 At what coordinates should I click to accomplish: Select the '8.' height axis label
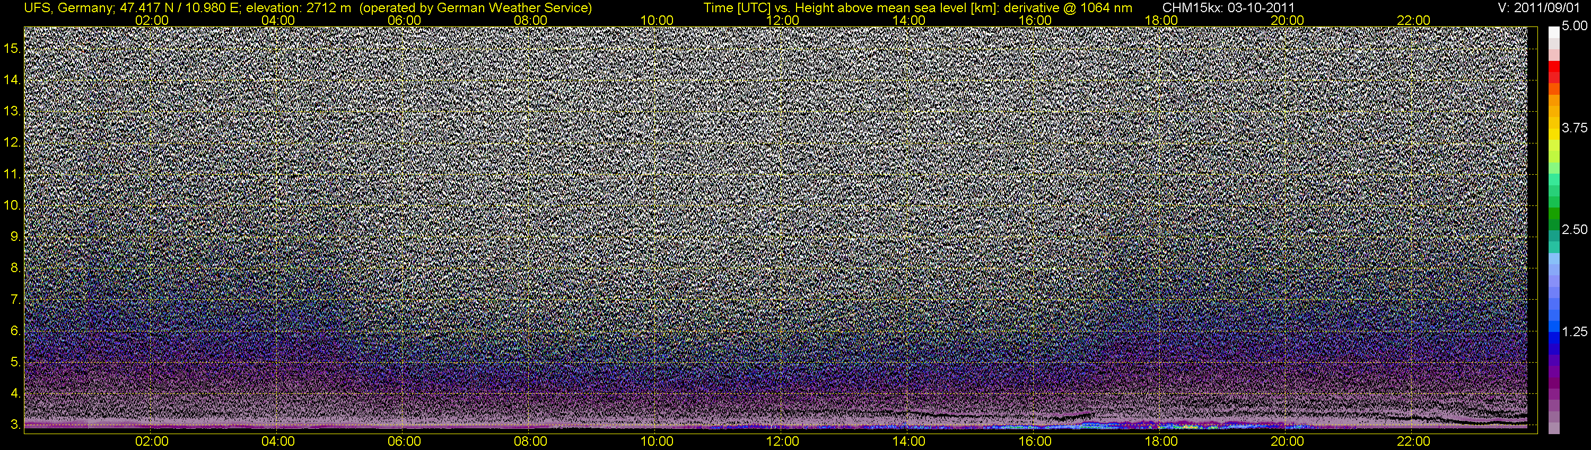click(15, 269)
